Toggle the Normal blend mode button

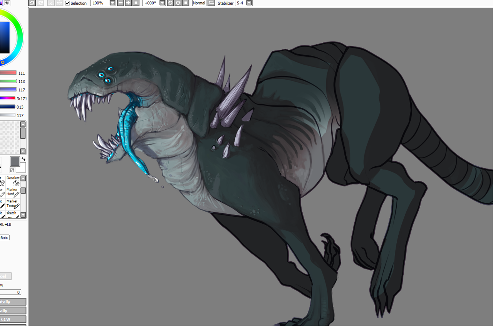click(x=199, y=3)
